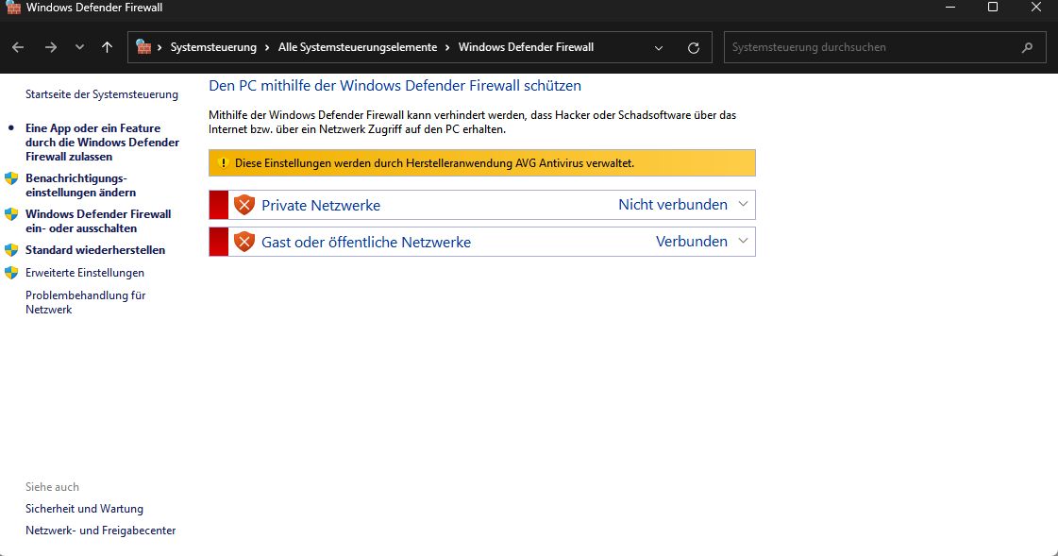Go forward with the right arrow button
This screenshot has width=1058, height=556.
coord(51,47)
